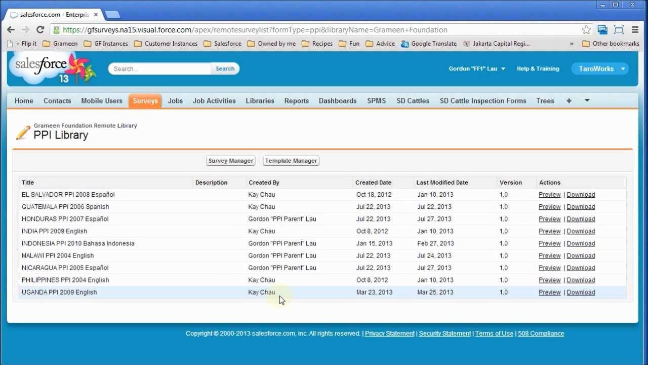This screenshot has height=365, width=648.
Task: Open the Terms of Use link
Action: pyautogui.click(x=494, y=334)
